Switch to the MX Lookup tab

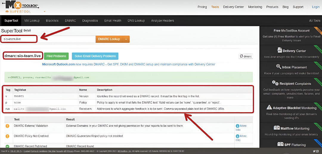32,21
